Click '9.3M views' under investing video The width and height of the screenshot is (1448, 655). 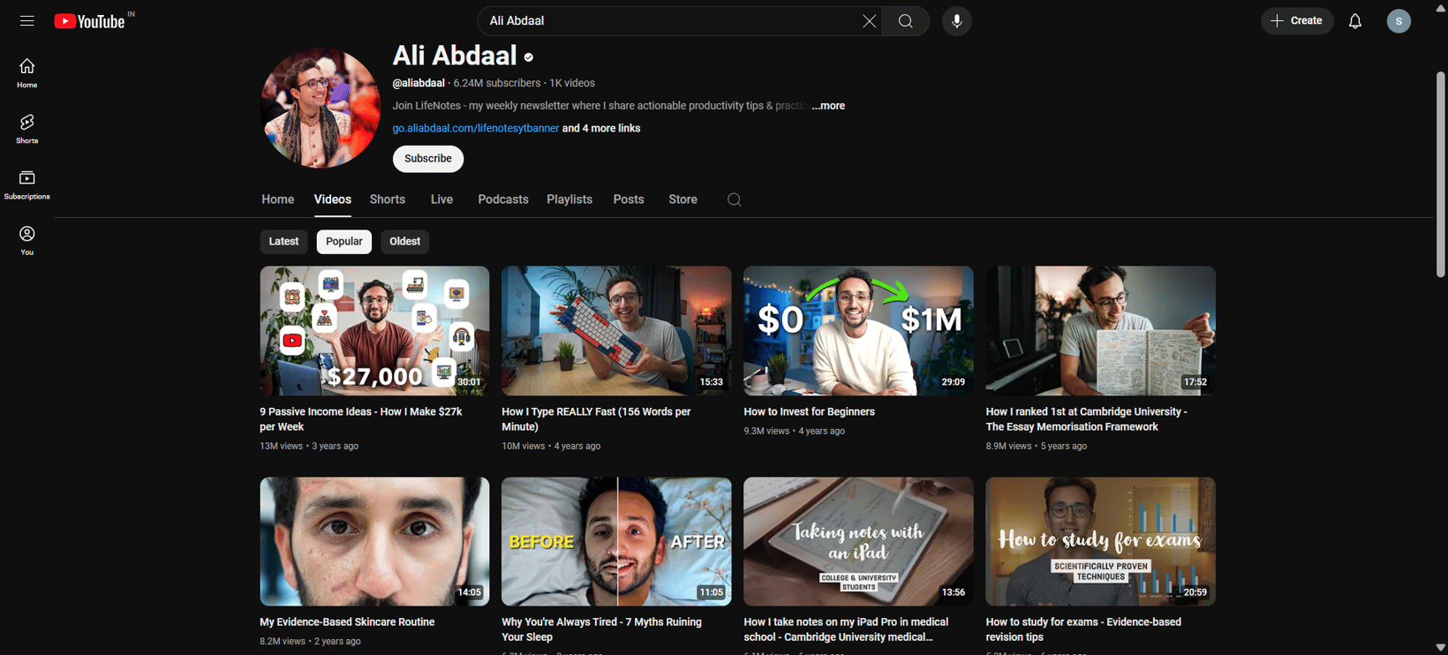(x=767, y=431)
